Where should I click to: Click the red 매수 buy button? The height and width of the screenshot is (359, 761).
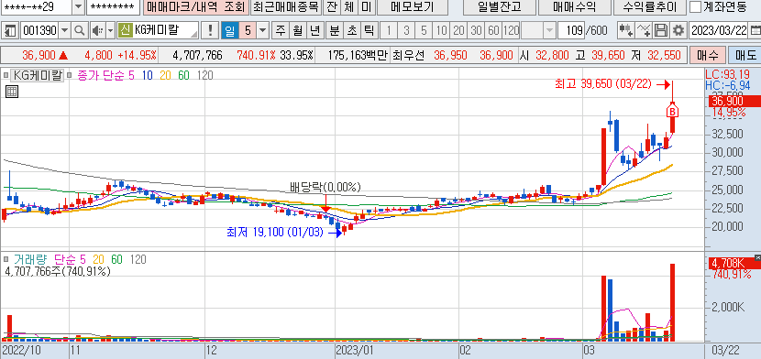(708, 55)
